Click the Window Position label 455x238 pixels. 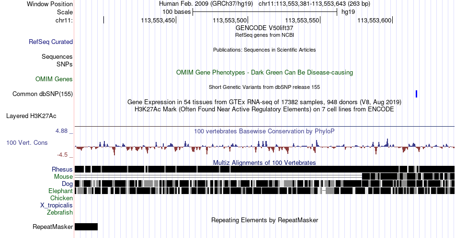click(50, 4)
